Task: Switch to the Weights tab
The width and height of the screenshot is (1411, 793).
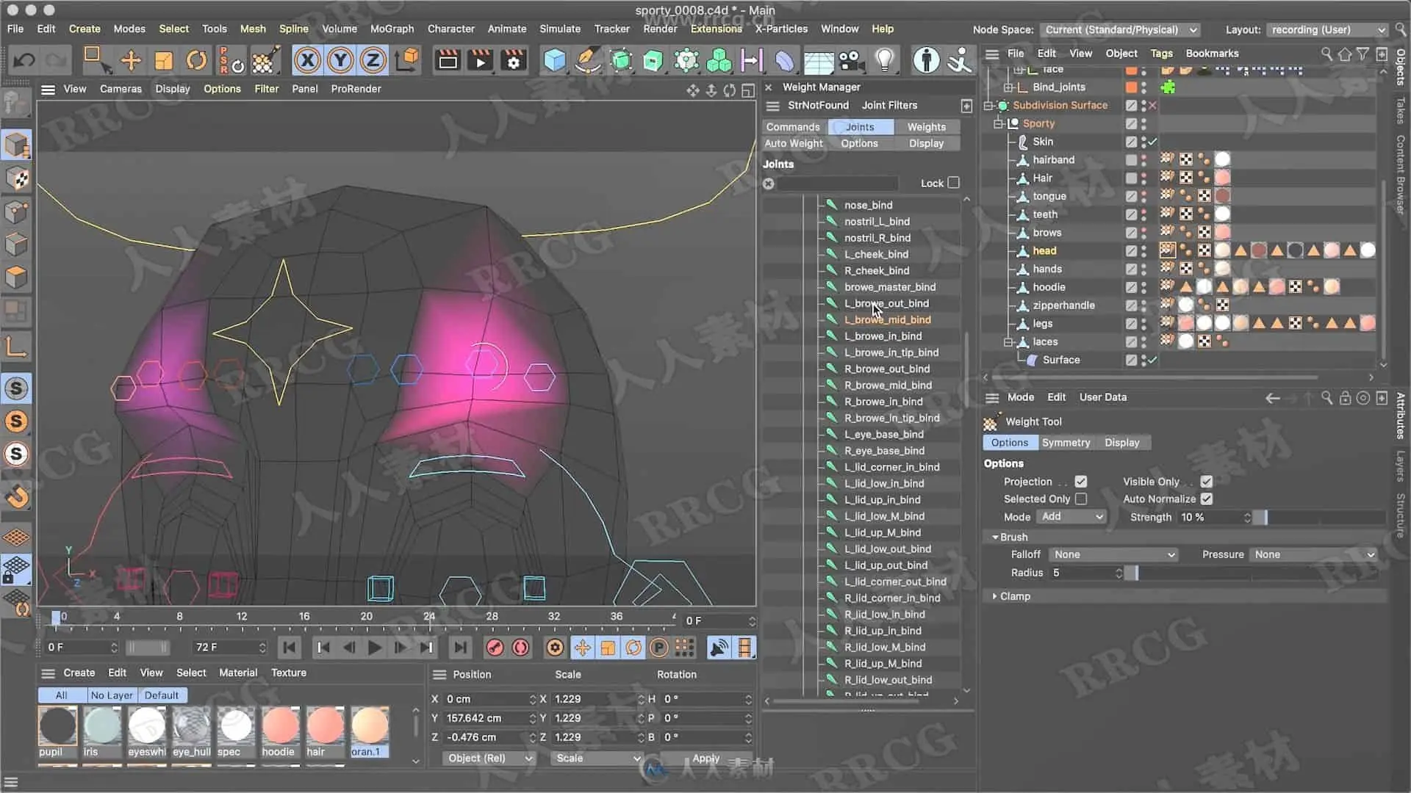Action: (x=926, y=127)
